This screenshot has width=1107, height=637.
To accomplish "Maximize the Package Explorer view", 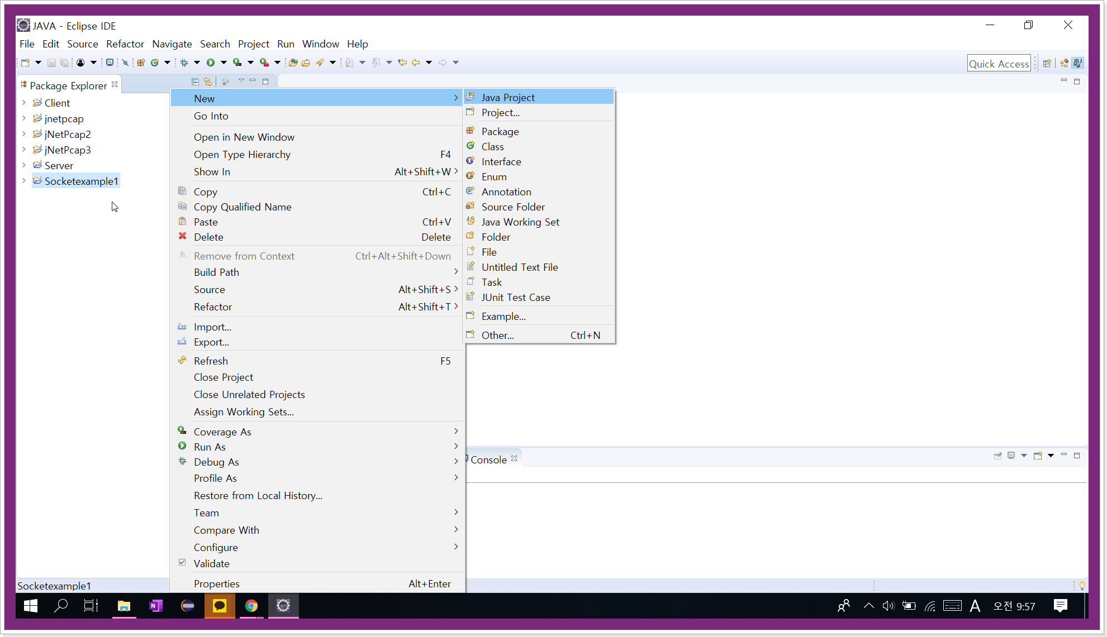I will [x=265, y=82].
